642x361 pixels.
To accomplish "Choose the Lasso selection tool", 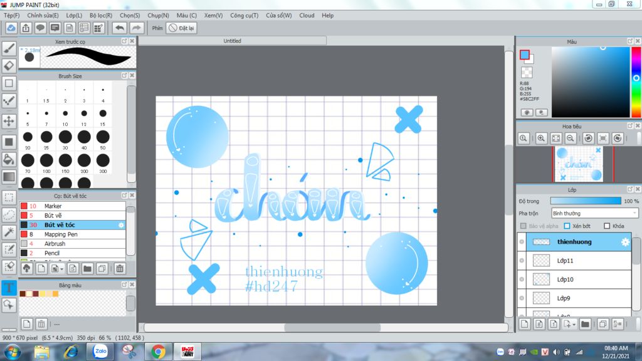I will point(9,214).
